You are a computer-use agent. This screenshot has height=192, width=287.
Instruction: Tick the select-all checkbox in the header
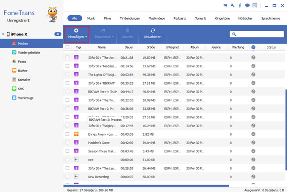67,47
